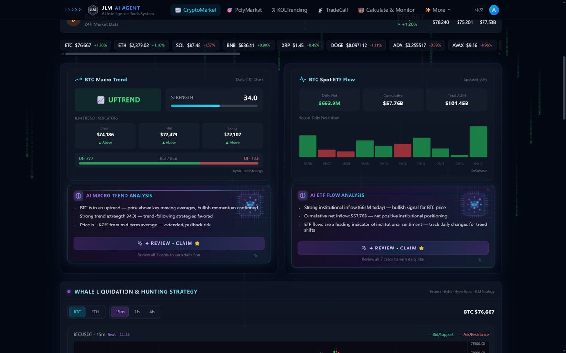This screenshot has height=353, width=566.
Task: Select the 15m timeframe
Action: [x=120, y=312]
